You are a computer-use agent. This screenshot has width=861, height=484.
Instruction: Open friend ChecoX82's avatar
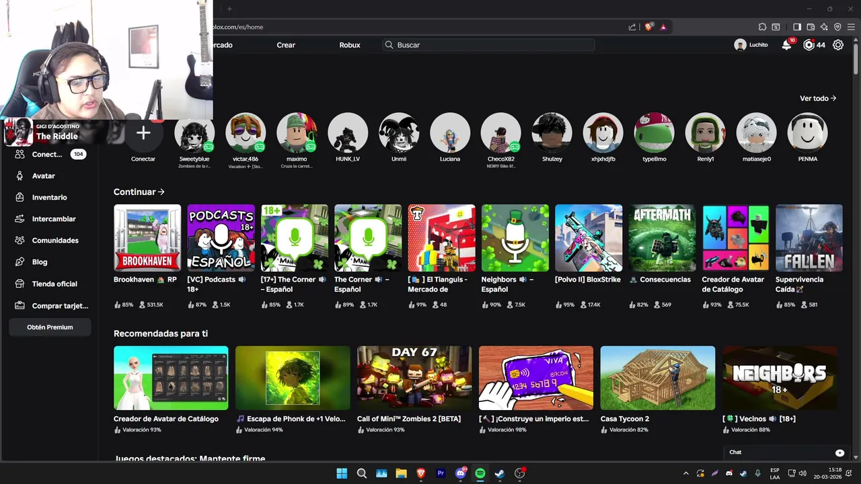pos(501,132)
